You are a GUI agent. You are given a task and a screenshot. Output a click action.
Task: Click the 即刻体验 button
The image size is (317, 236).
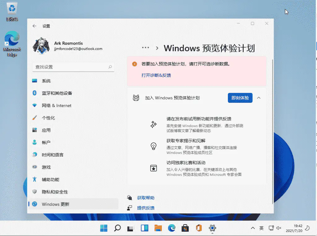click(x=240, y=98)
